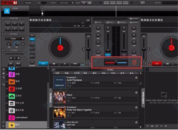Select the yellow star favorites folder

[x=12, y=125]
